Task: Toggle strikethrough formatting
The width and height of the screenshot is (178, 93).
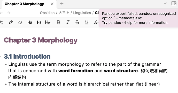Action: (x=77, y=22)
